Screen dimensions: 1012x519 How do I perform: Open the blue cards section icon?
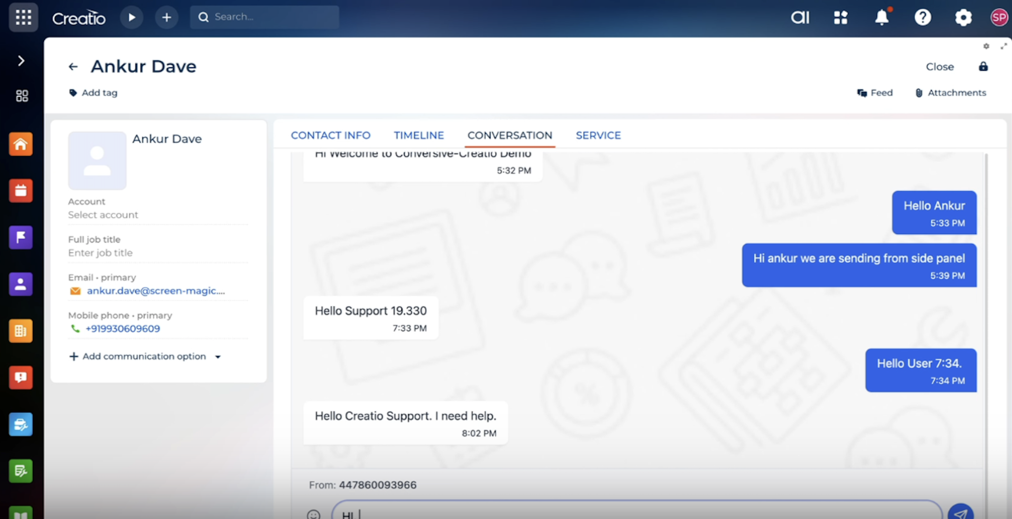pyautogui.click(x=21, y=424)
